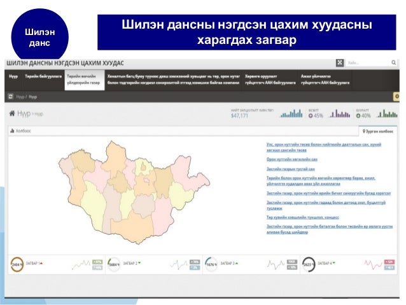The height and width of the screenshot is (305, 406).
Task: Open Хөрөнгө оруулалт гүйцэтгэгч ААН menu item
Action: pos(270,80)
